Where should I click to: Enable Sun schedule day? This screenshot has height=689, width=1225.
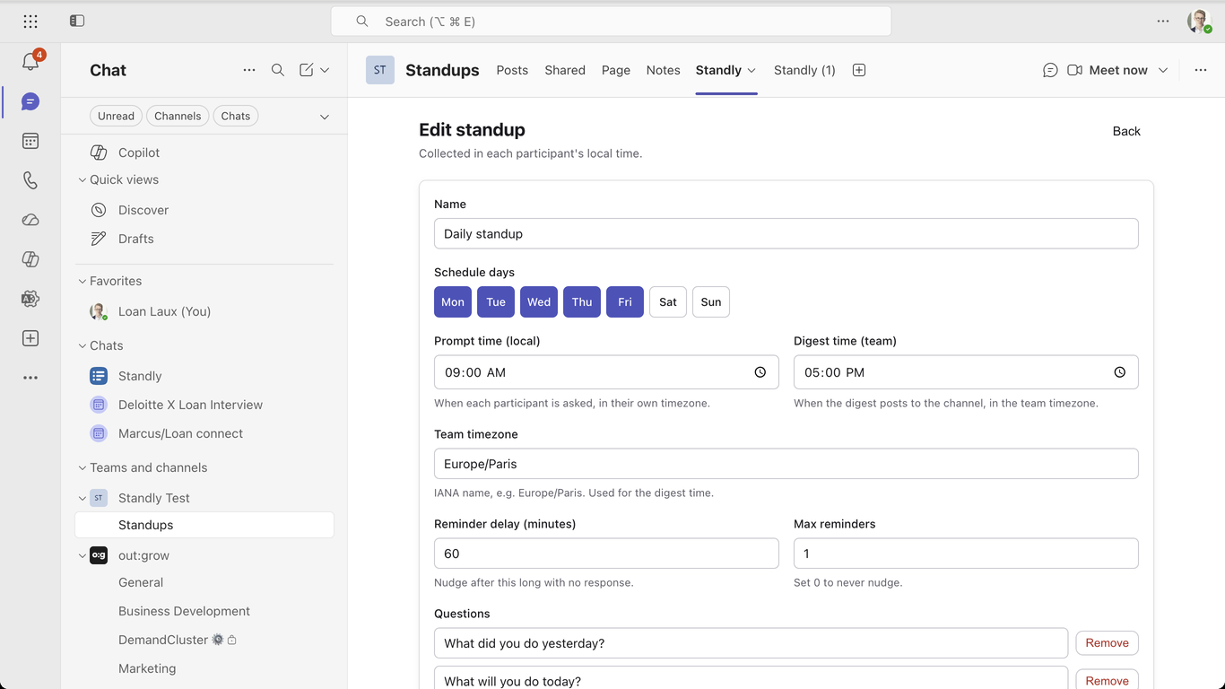coord(711,302)
